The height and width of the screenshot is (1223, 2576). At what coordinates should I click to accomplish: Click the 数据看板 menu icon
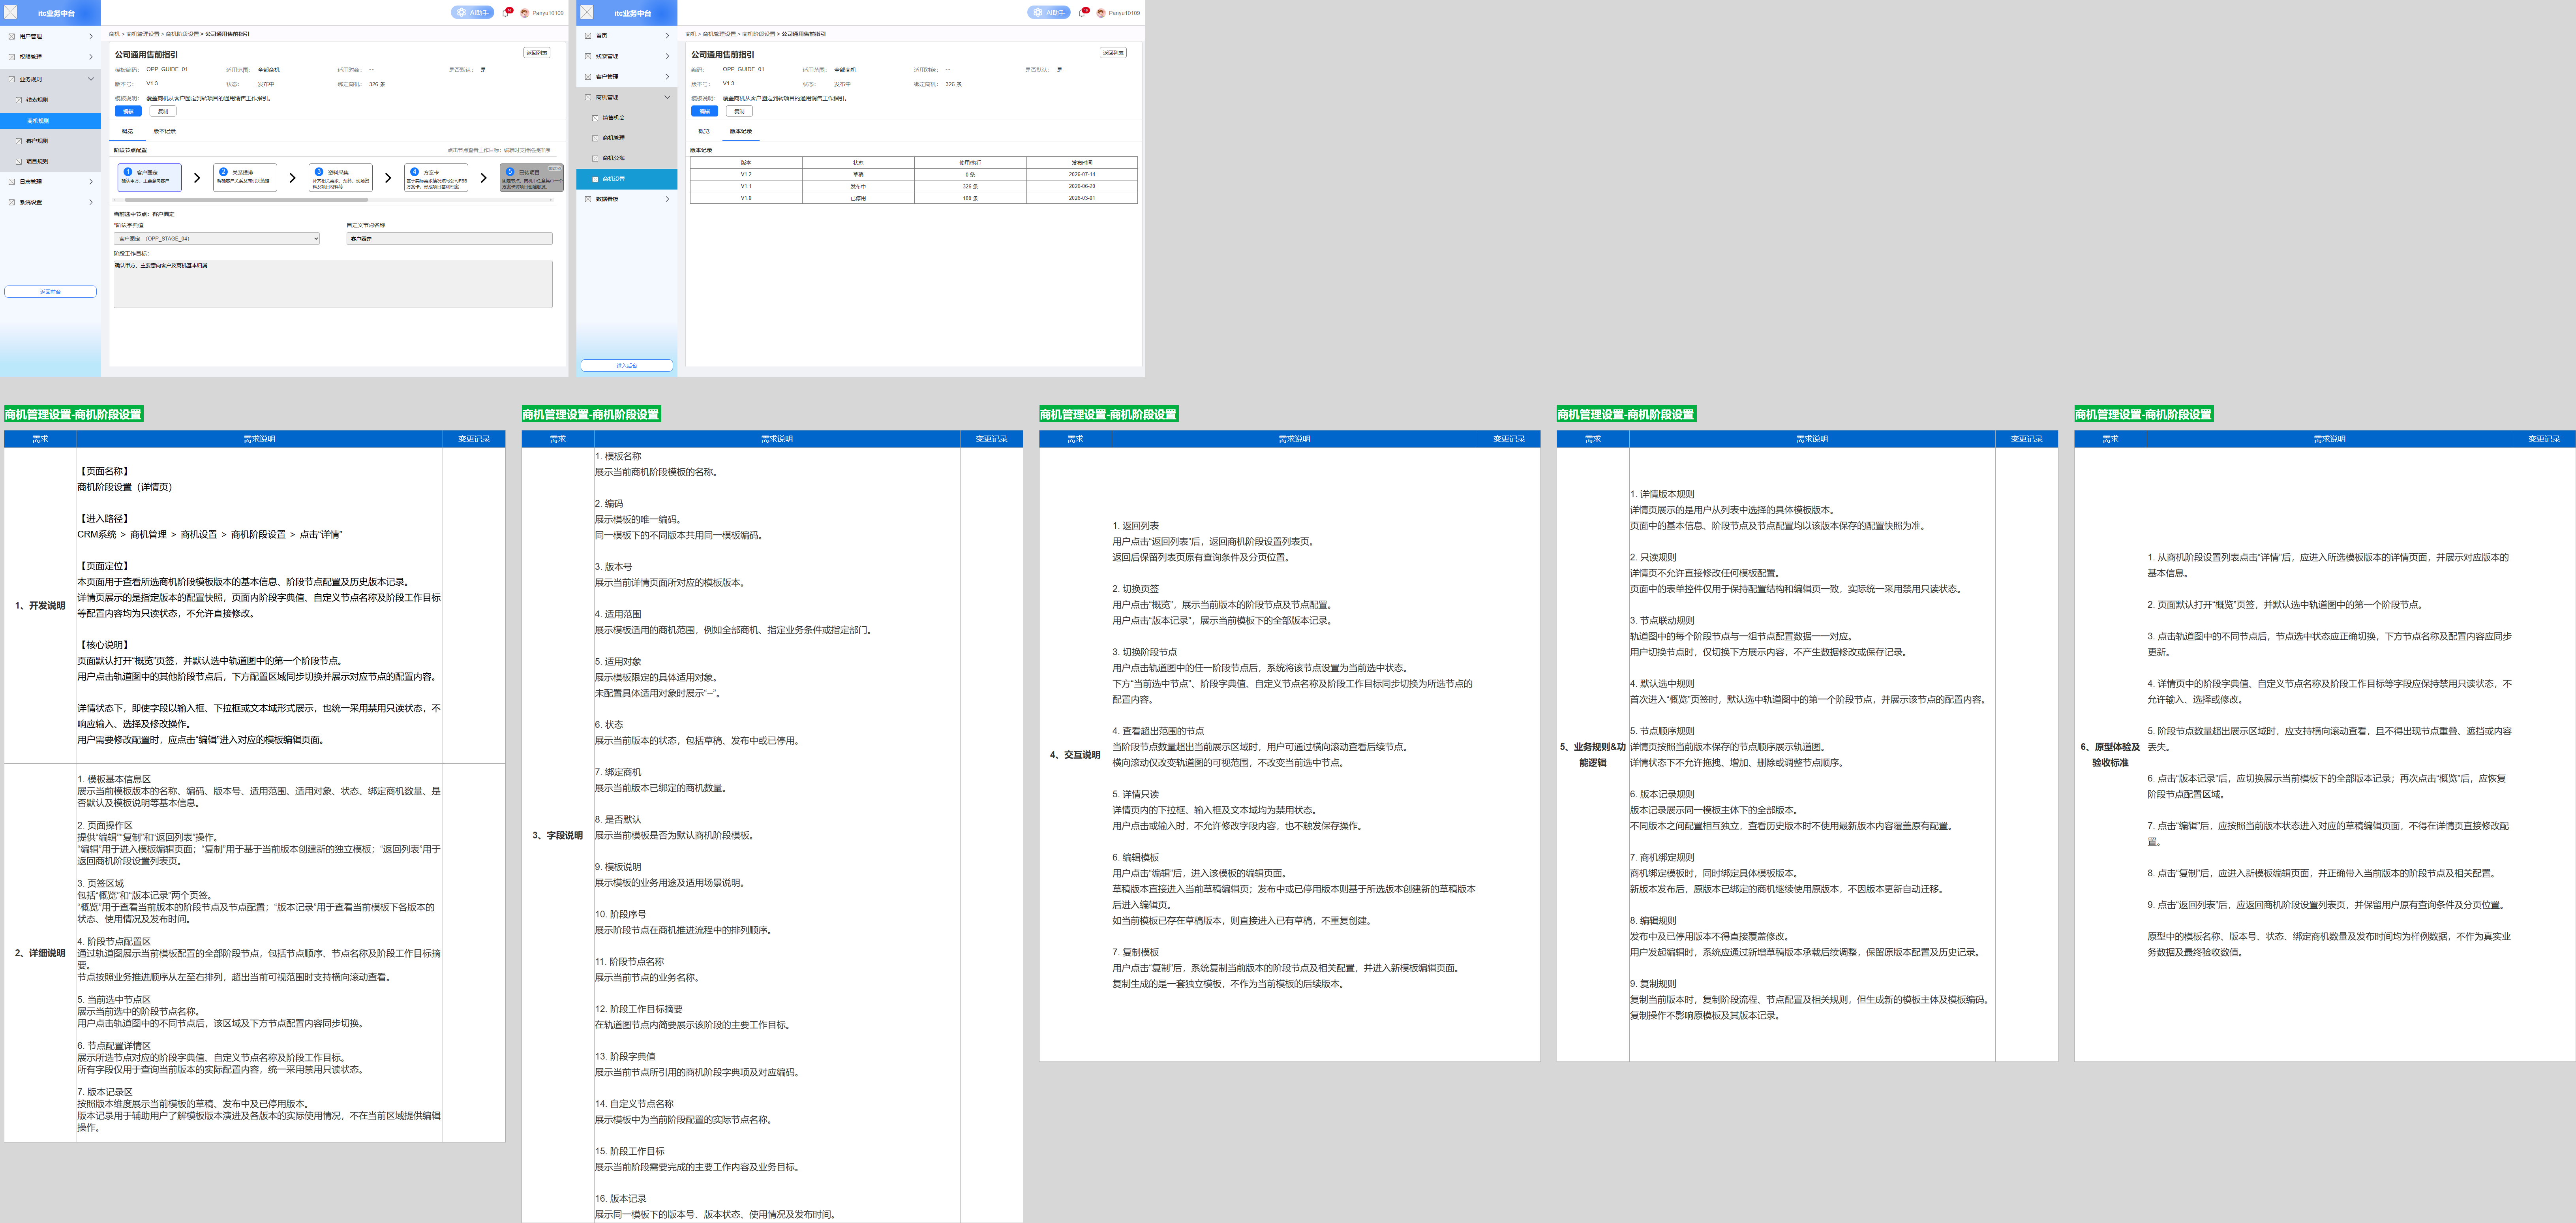(588, 199)
